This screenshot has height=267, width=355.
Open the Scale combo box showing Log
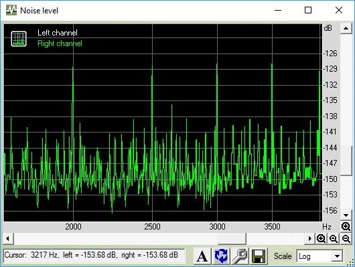(319, 256)
